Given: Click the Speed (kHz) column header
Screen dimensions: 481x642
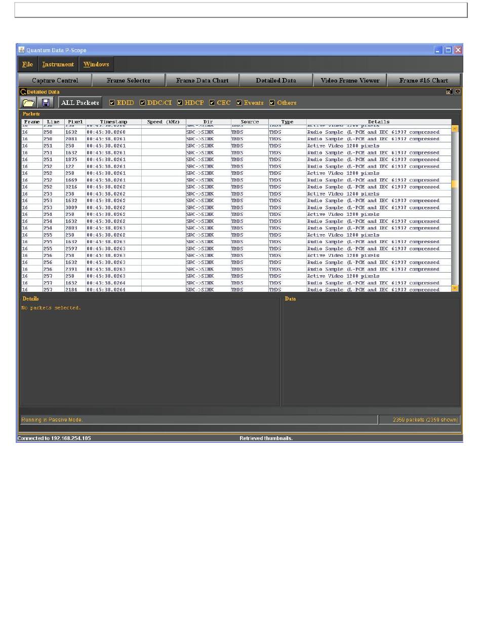Looking at the screenshot, I should 164,122.
